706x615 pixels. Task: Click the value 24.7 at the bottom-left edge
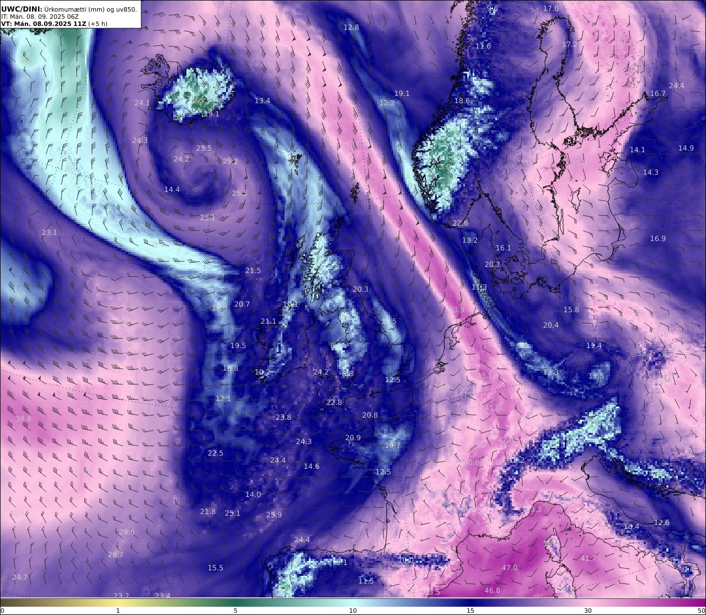point(20,577)
